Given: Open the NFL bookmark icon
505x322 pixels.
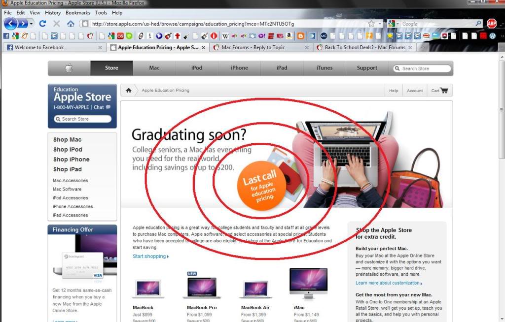Looking at the screenshot, I should 280,36.
